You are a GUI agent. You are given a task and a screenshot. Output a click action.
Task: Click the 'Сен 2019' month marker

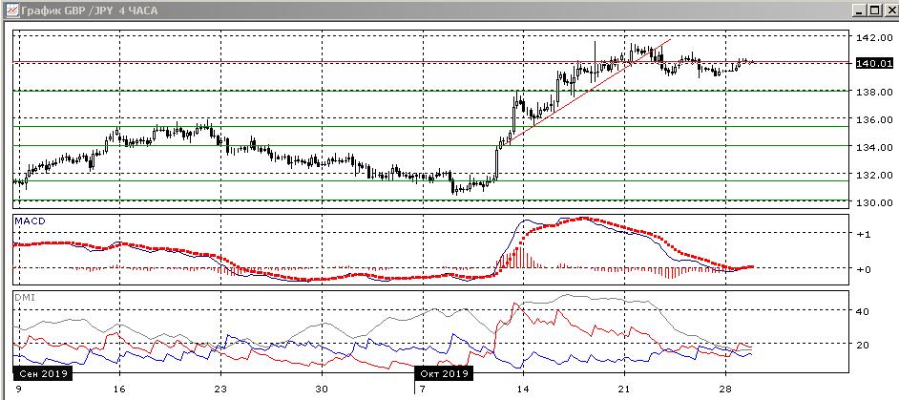point(43,374)
